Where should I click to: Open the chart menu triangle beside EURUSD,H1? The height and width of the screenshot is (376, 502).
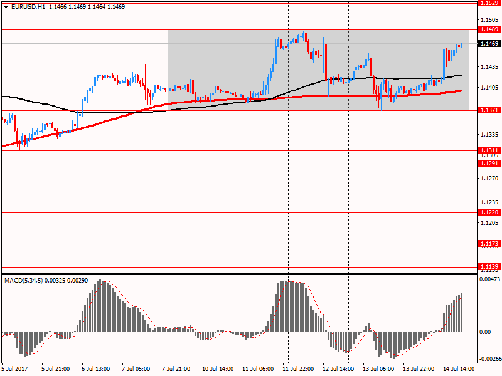click(6, 7)
